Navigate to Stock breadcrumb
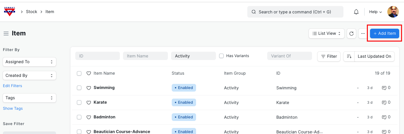This screenshot has width=404, height=134. [x=32, y=12]
